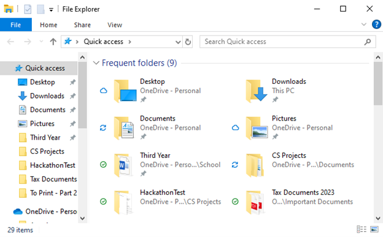Go back with the back arrow

(10, 42)
